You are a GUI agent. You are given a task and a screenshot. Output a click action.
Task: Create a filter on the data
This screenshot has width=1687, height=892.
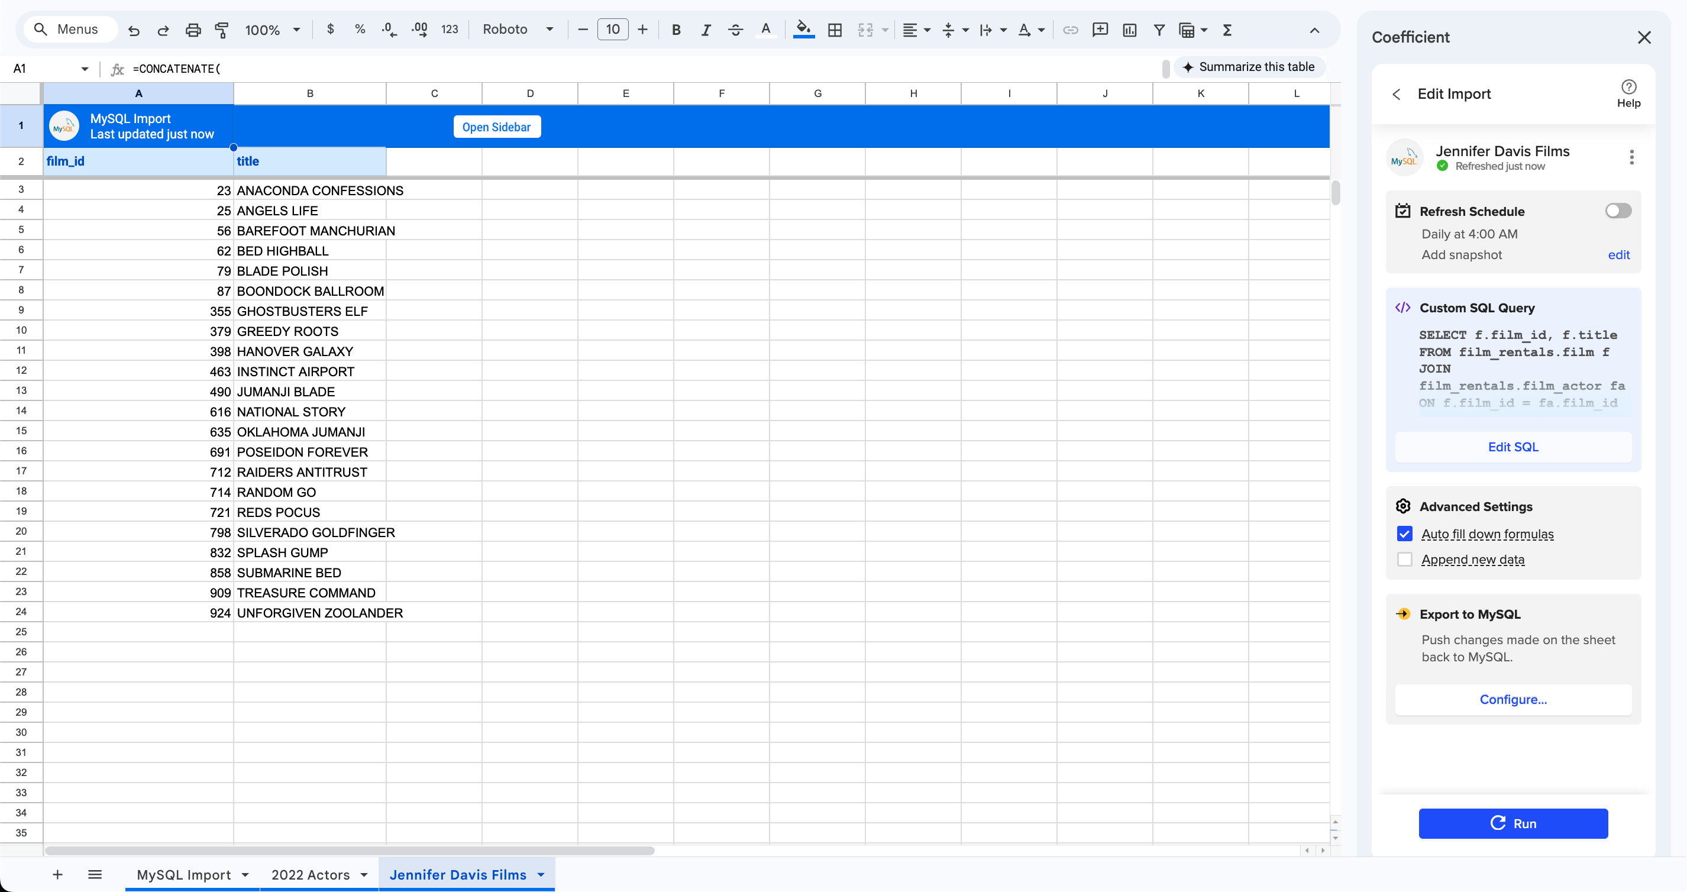click(1159, 30)
